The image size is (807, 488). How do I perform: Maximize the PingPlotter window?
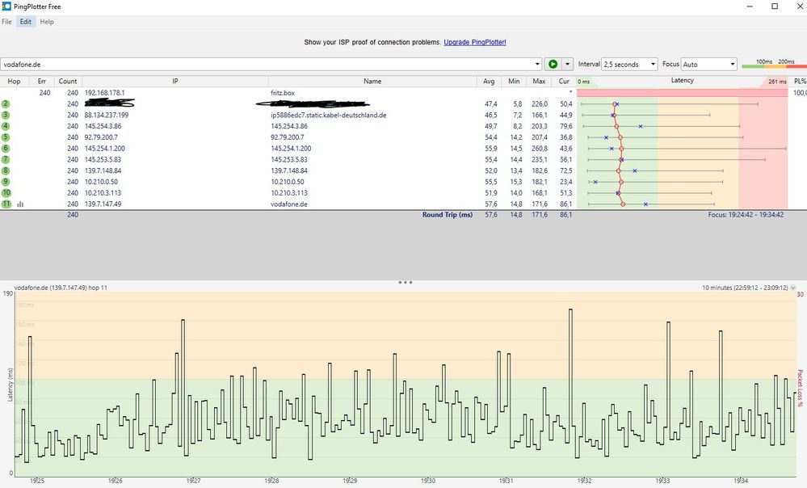[x=775, y=6]
